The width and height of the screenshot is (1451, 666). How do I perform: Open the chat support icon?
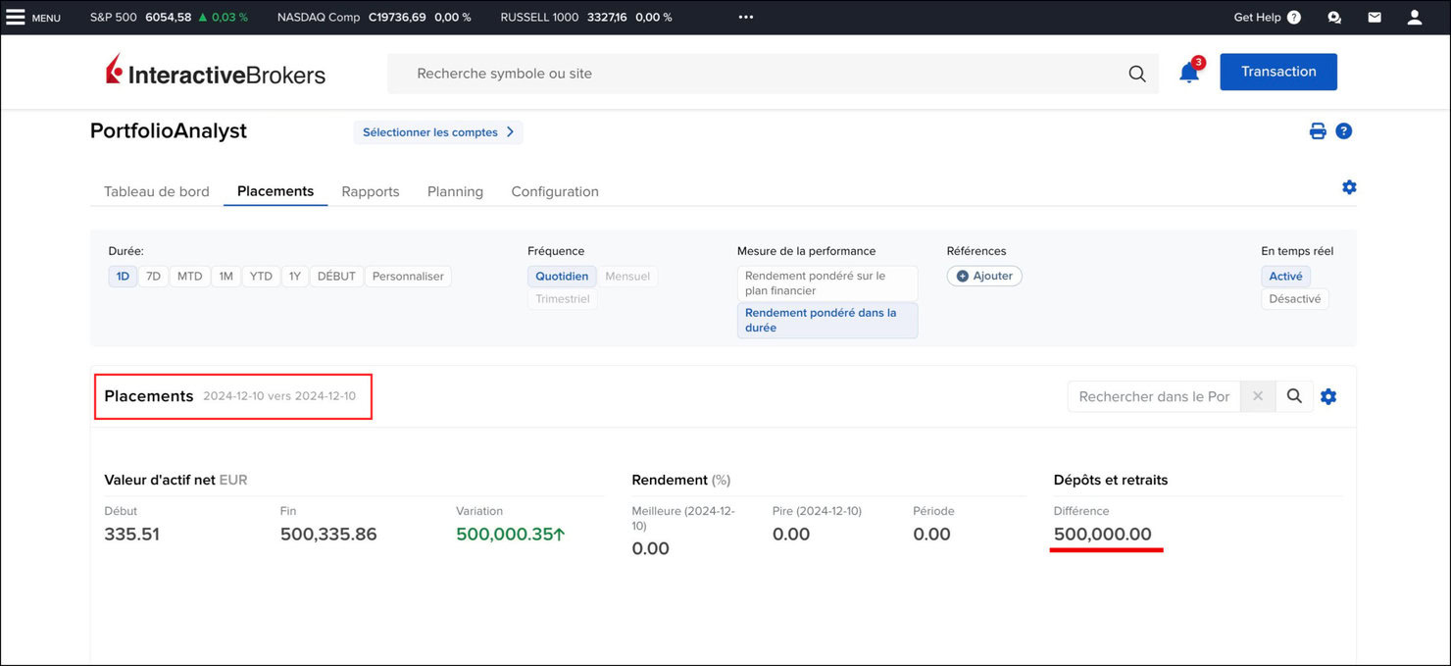[x=1334, y=18]
